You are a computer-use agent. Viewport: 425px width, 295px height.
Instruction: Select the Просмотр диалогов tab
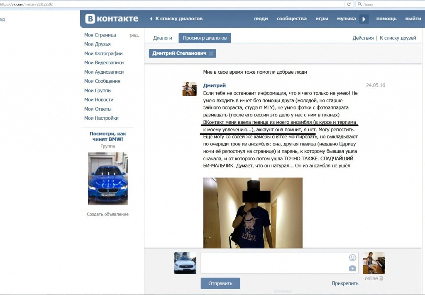click(205, 38)
